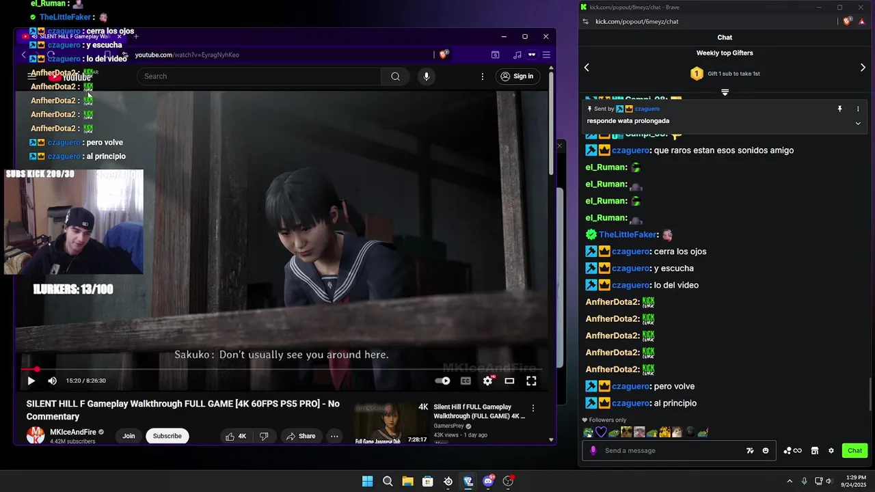Switch player to theater mode
Image resolution: width=875 pixels, height=492 pixels.
pyautogui.click(x=509, y=381)
